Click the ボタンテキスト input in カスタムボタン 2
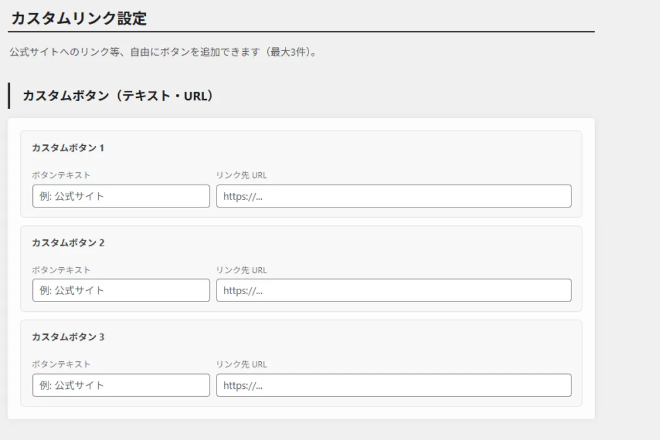This screenshot has width=660, height=440. point(121,290)
